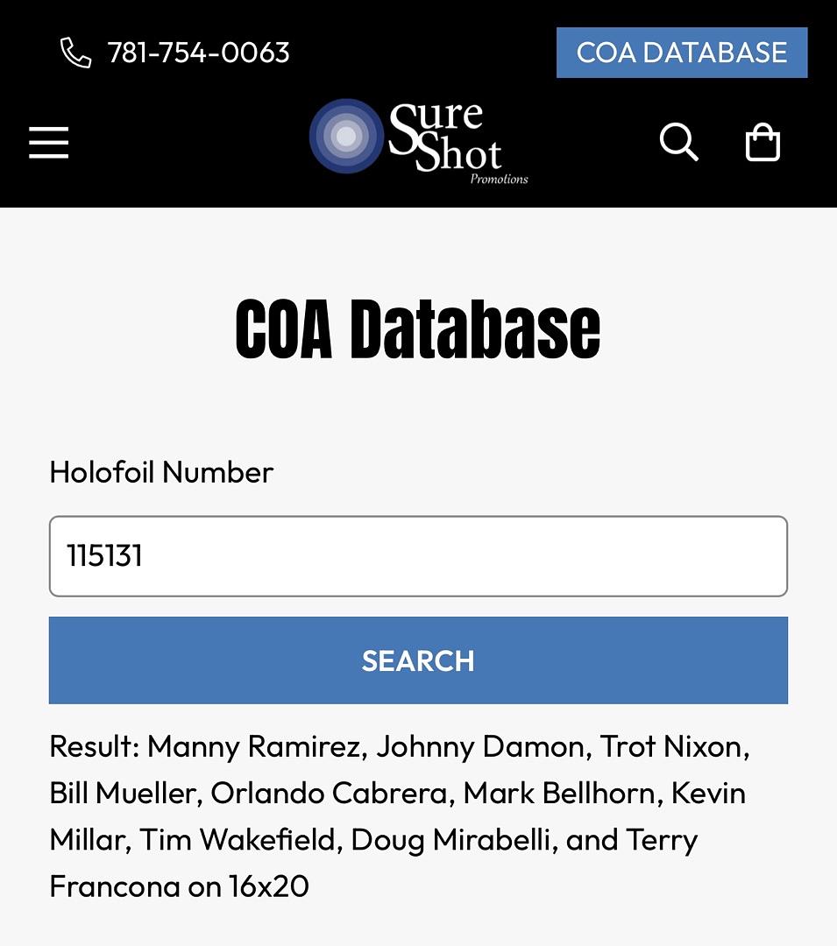Click Johnny Damon in the result
The image size is (837, 946).
point(480,746)
